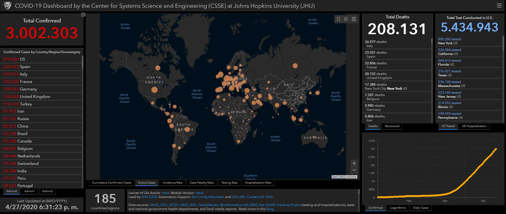Select the 199.414 Italy row
The height and width of the screenshot is (214, 506).
coord(41,74)
